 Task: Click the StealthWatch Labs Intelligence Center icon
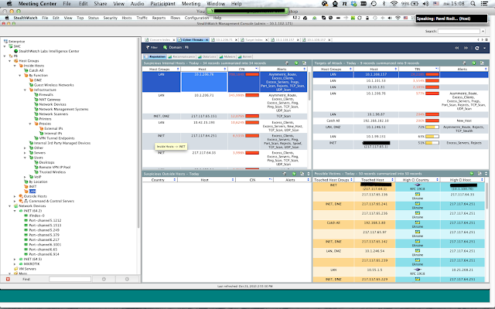[15, 51]
